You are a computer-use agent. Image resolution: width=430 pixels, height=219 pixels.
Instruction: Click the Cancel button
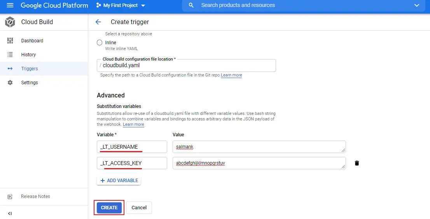pyautogui.click(x=139, y=207)
